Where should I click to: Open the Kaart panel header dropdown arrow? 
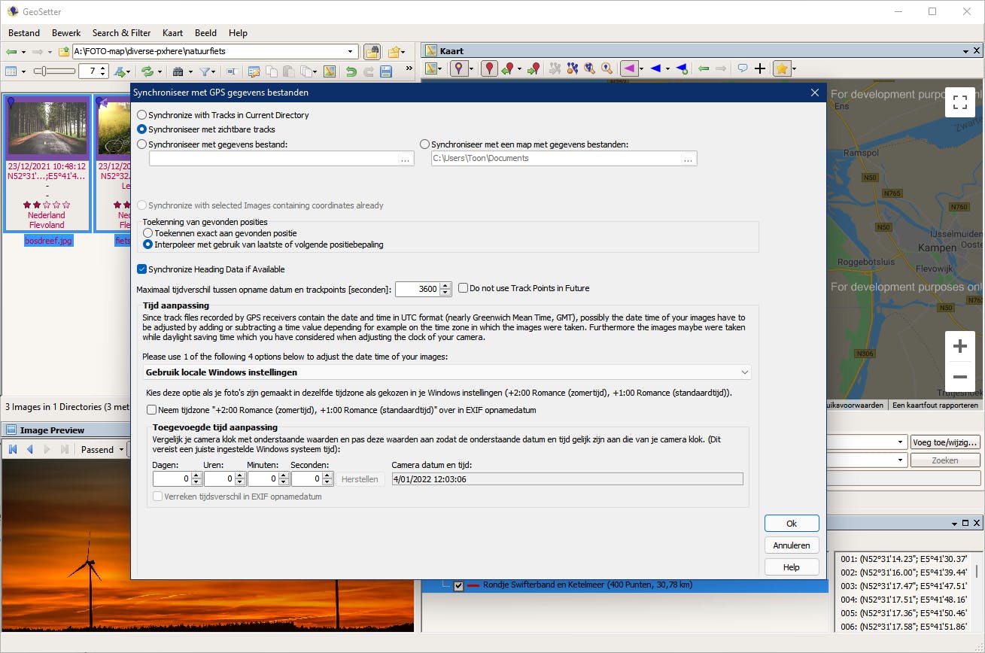965,51
